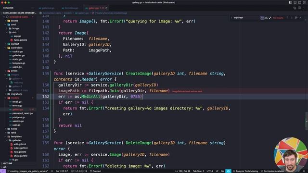Viewport: 308px width, 173px height.
Task: Click the open changes icon in editor toolbar
Action: [x=295, y=8]
